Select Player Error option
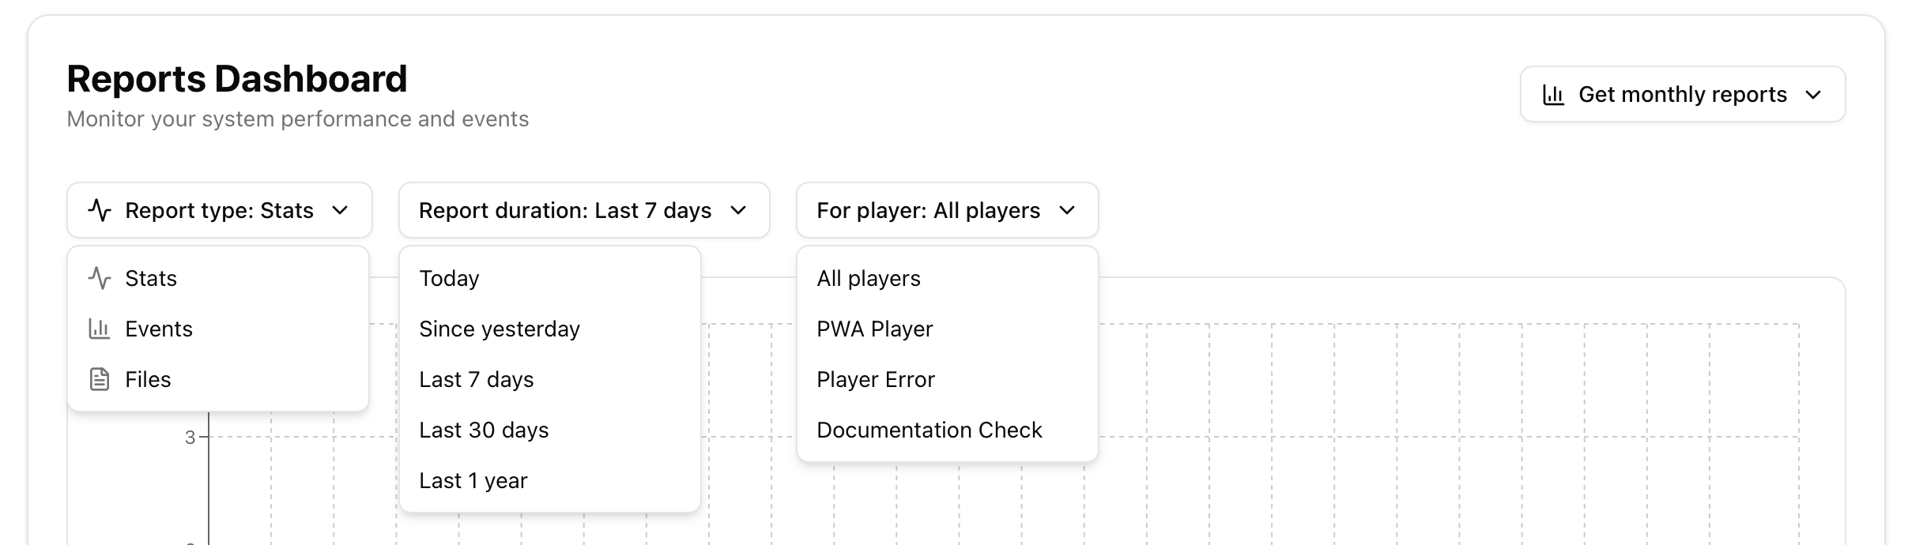 point(875,379)
